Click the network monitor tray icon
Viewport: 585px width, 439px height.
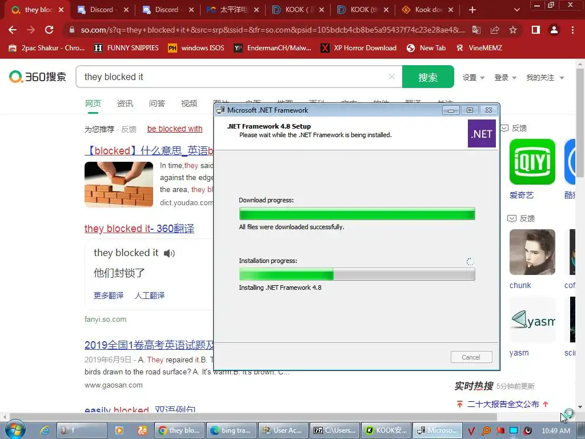tap(514, 431)
